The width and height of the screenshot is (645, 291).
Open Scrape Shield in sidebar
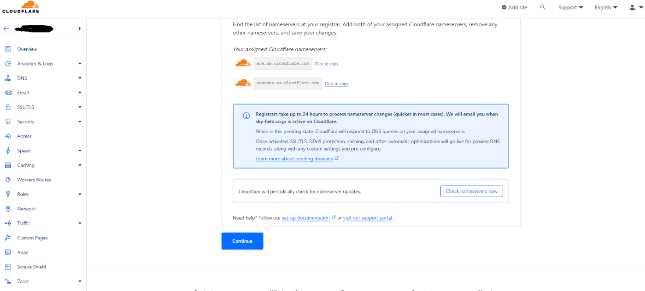(32, 267)
